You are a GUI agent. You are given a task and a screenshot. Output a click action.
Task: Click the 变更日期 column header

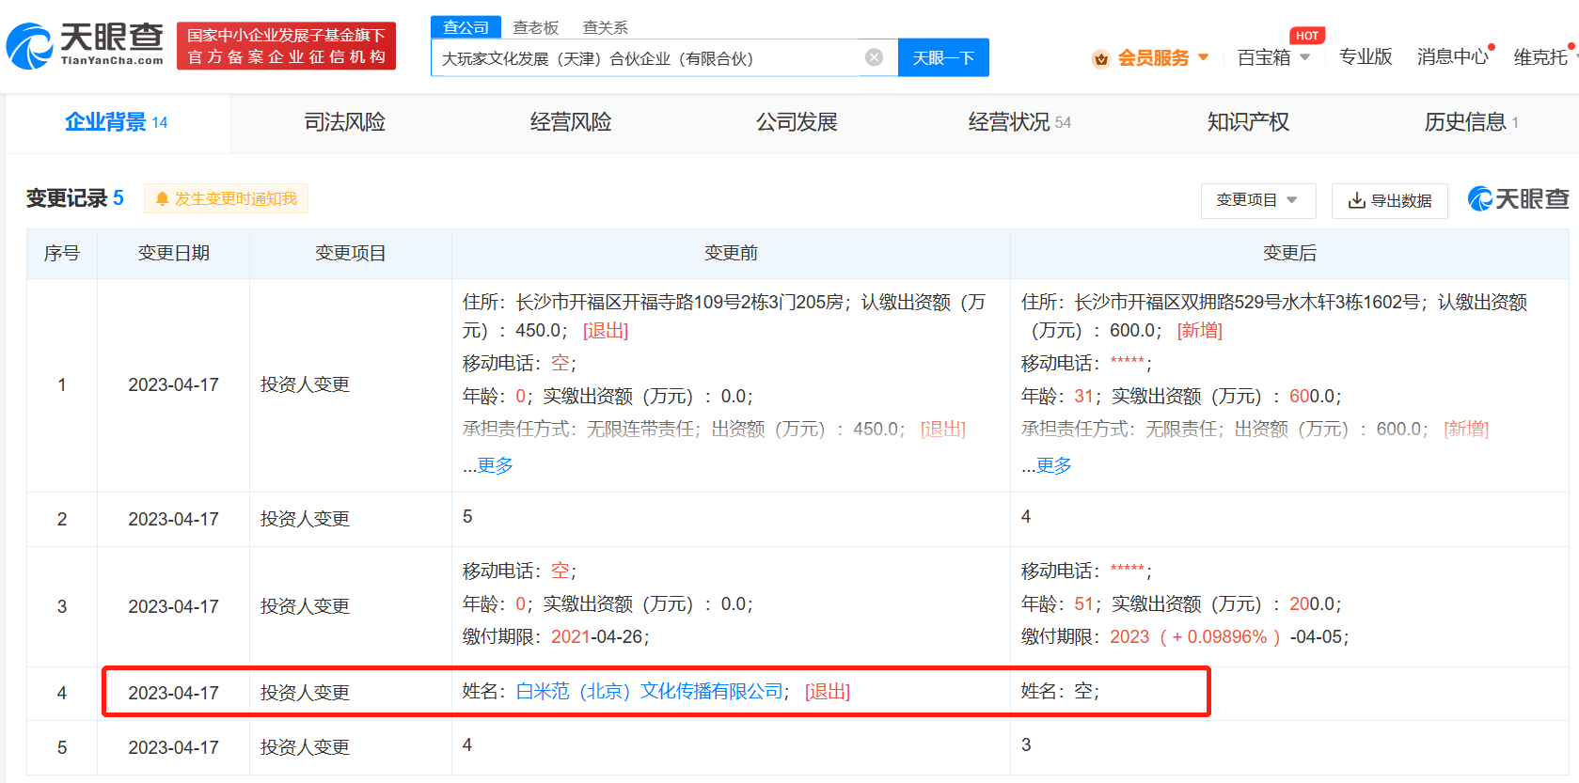pyautogui.click(x=174, y=254)
